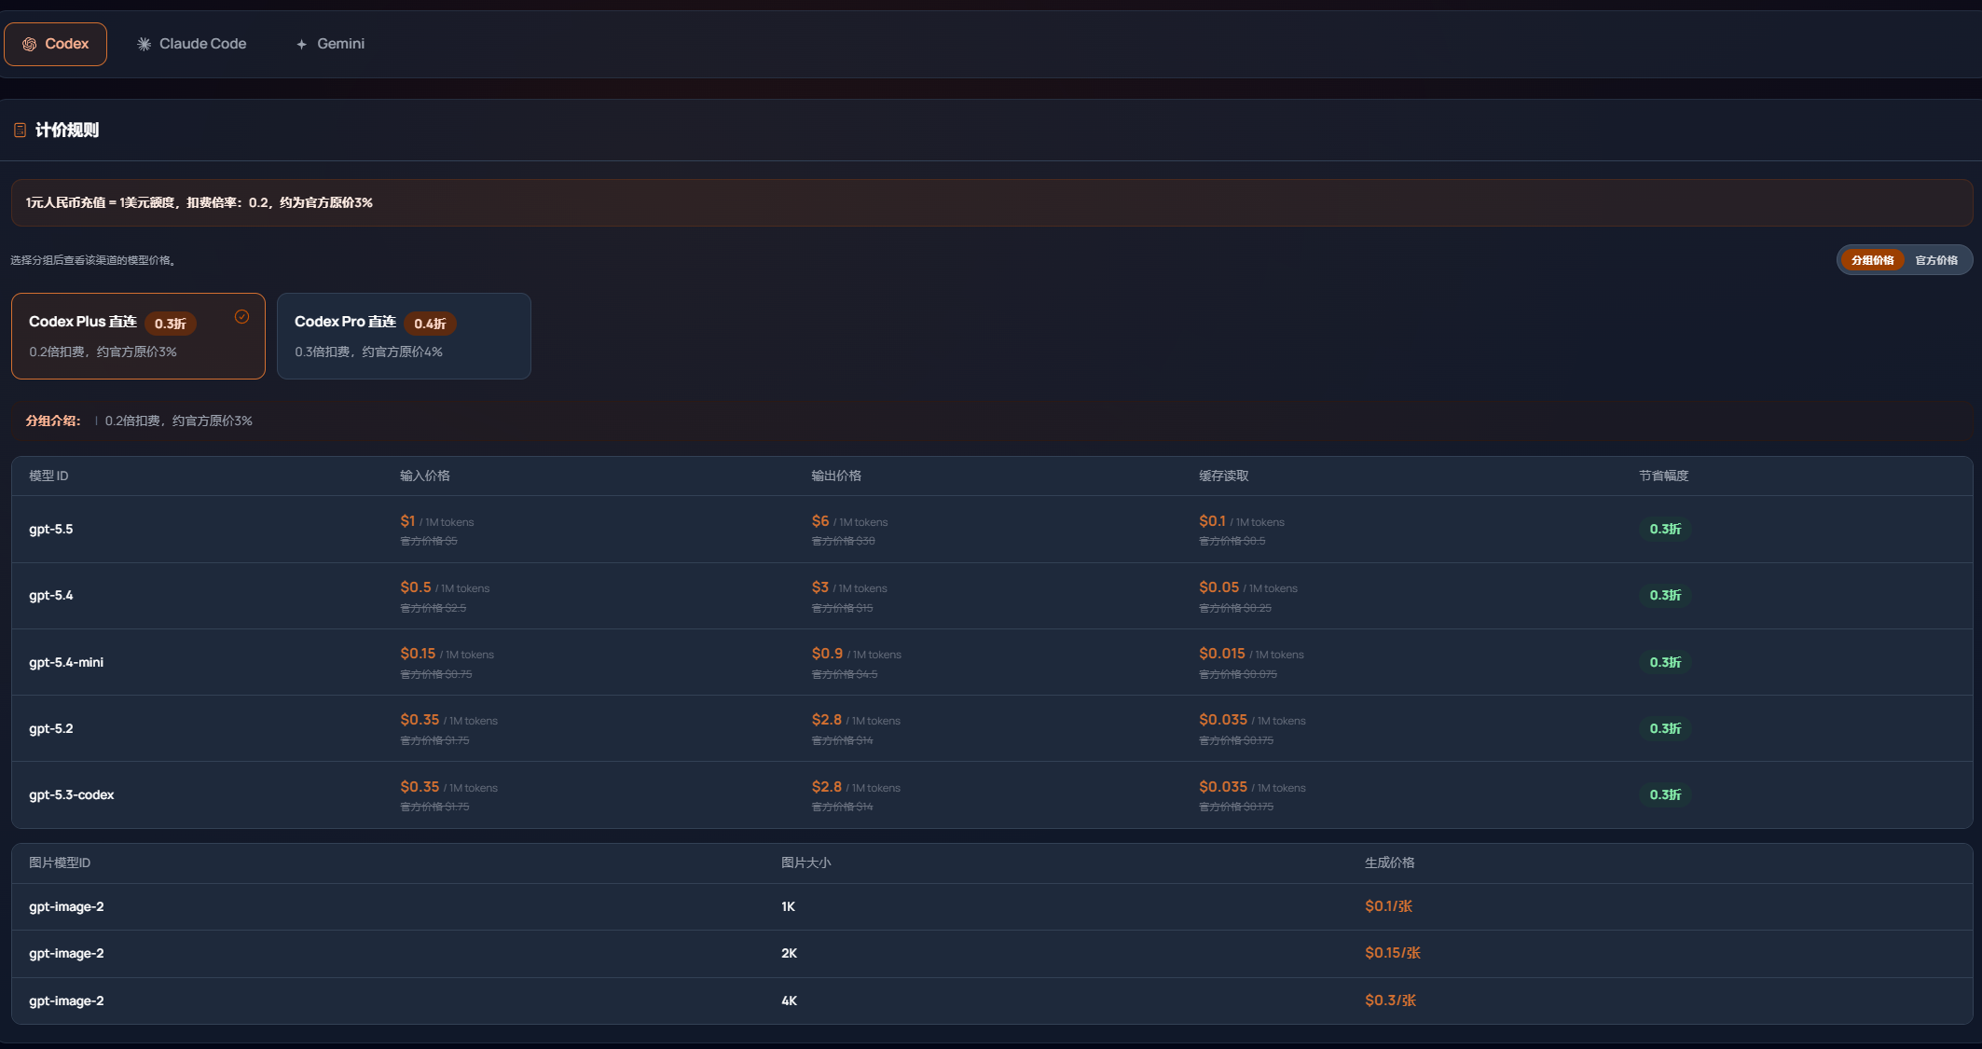Click the Codex OpenAI logo icon

coord(30,44)
